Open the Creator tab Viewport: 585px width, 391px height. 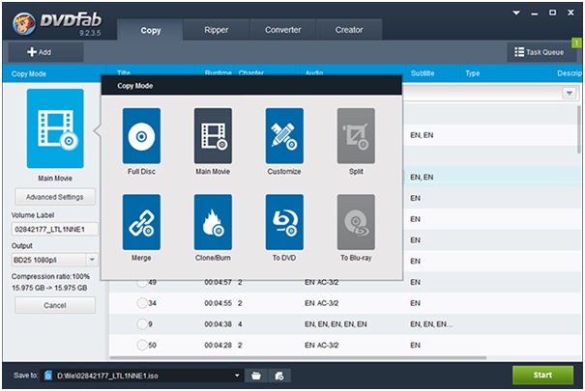[x=349, y=30]
